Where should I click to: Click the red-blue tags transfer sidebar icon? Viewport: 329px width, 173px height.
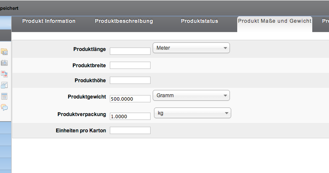[4, 74]
